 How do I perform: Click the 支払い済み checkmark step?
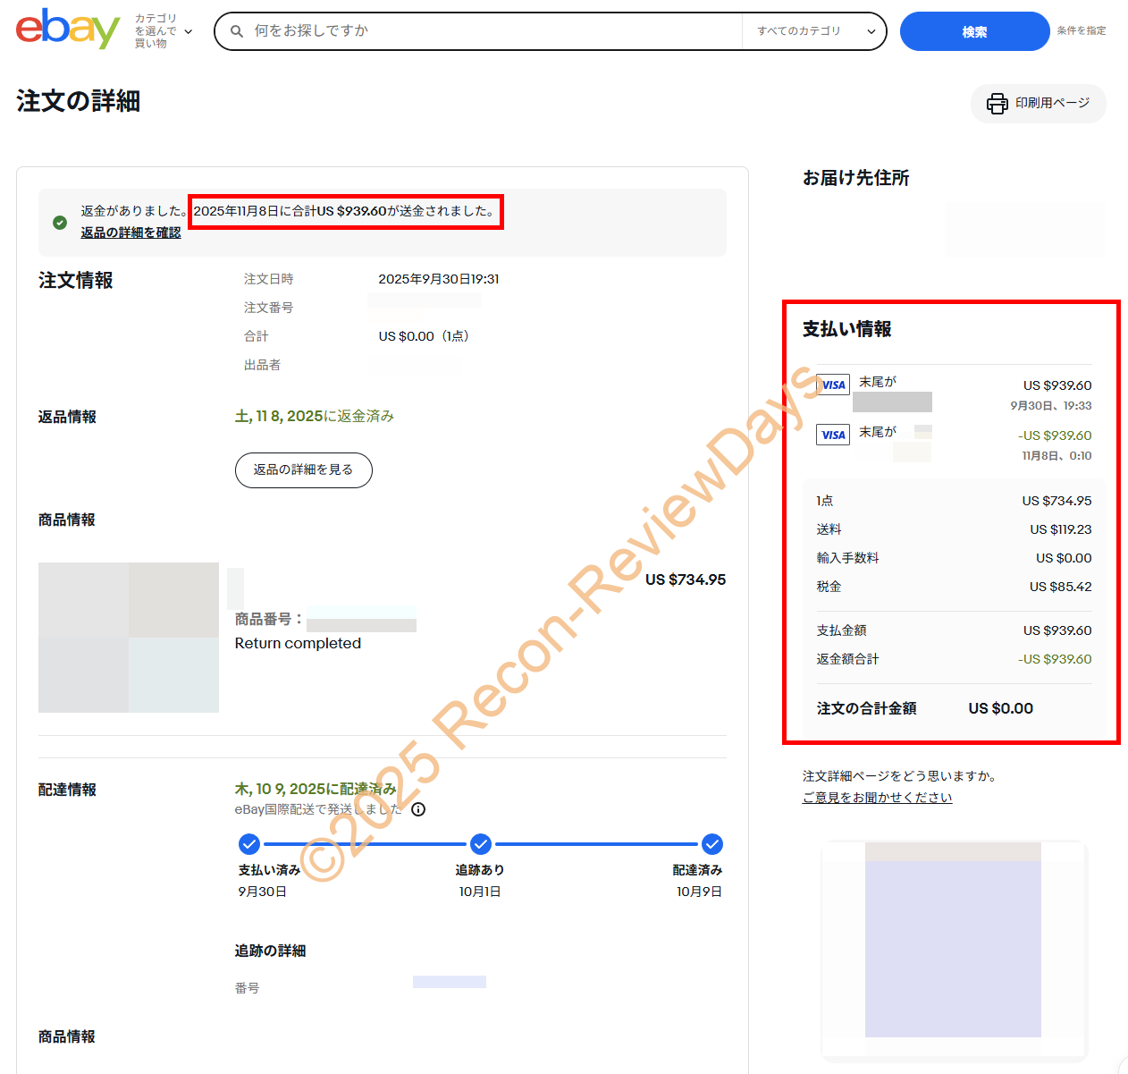click(249, 844)
